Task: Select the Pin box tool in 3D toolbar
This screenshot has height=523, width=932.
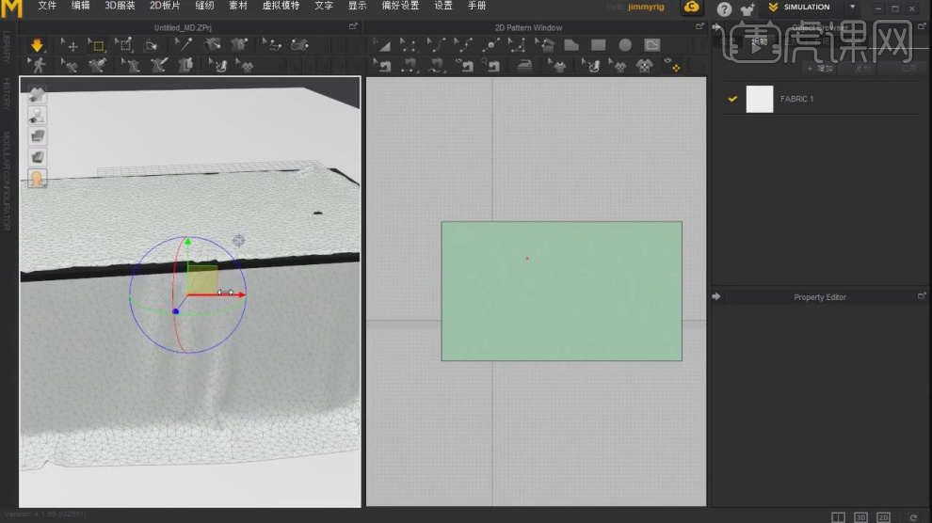Action: [x=123, y=45]
